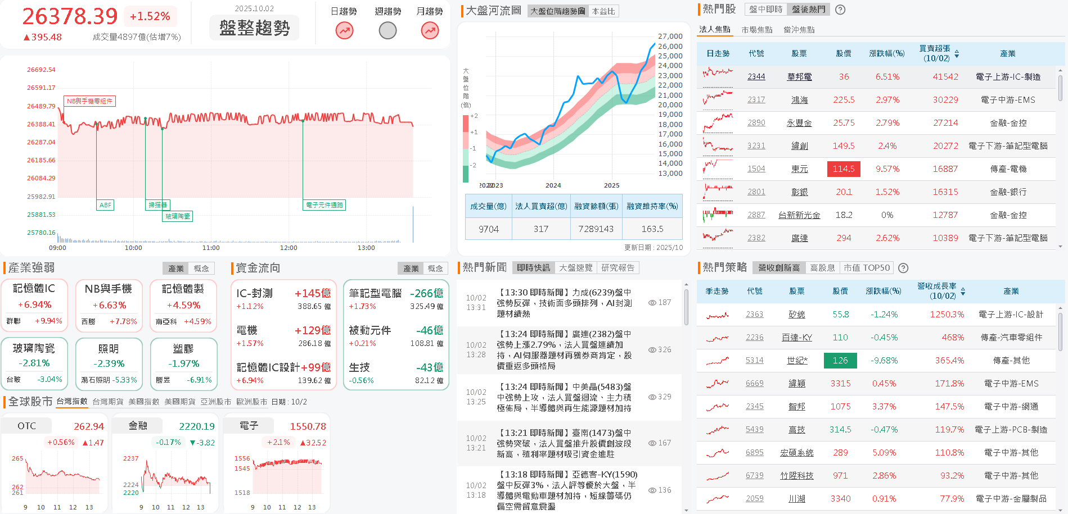Open the 緯穎 quarterly trend sparkline
1068x514 pixels.
[717, 384]
